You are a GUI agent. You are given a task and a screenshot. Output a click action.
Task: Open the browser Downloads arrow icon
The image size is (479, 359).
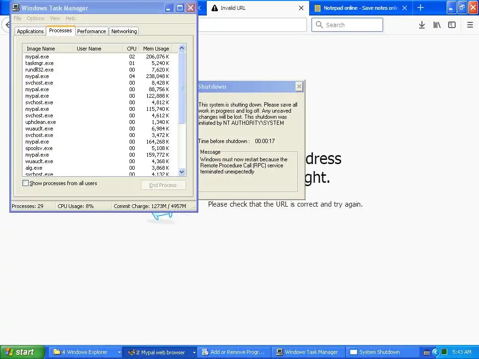[422, 25]
